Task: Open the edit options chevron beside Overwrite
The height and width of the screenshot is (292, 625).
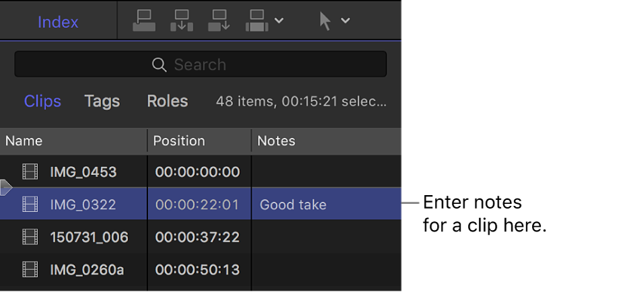Action: [279, 21]
